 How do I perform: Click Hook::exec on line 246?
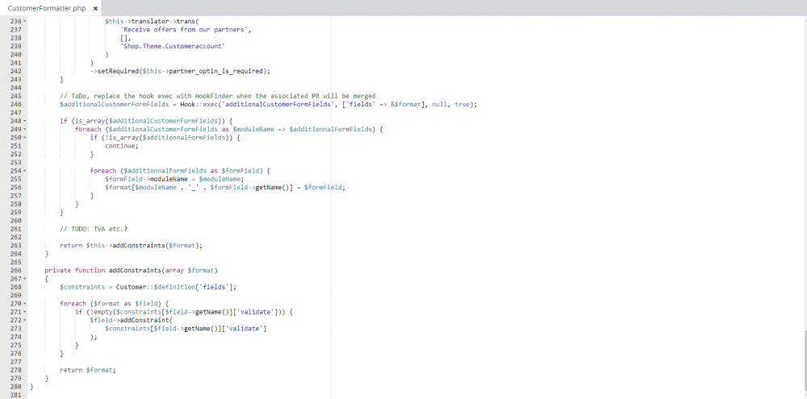(x=201, y=104)
